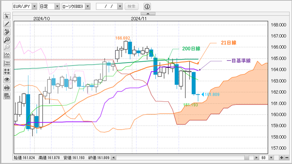Click the 2024/10 date label
The height and width of the screenshot is (164, 292).
click(42, 19)
